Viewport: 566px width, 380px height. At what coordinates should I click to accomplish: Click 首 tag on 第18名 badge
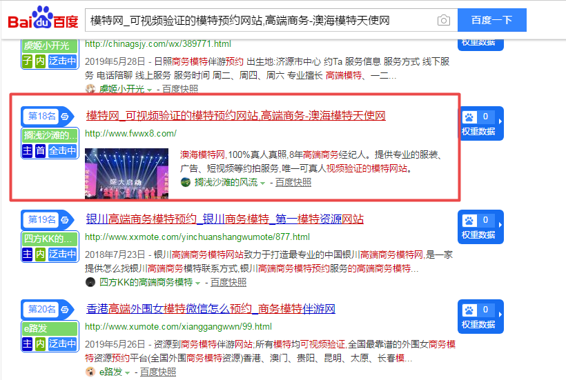(x=40, y=151)
